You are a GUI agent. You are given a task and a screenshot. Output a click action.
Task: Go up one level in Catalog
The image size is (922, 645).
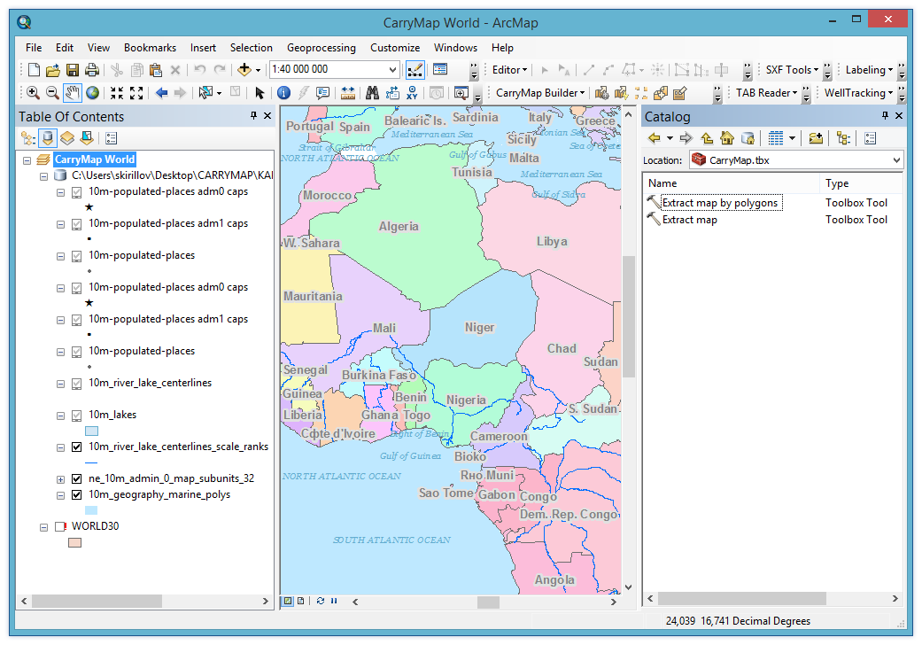click(x=708, y=139)
